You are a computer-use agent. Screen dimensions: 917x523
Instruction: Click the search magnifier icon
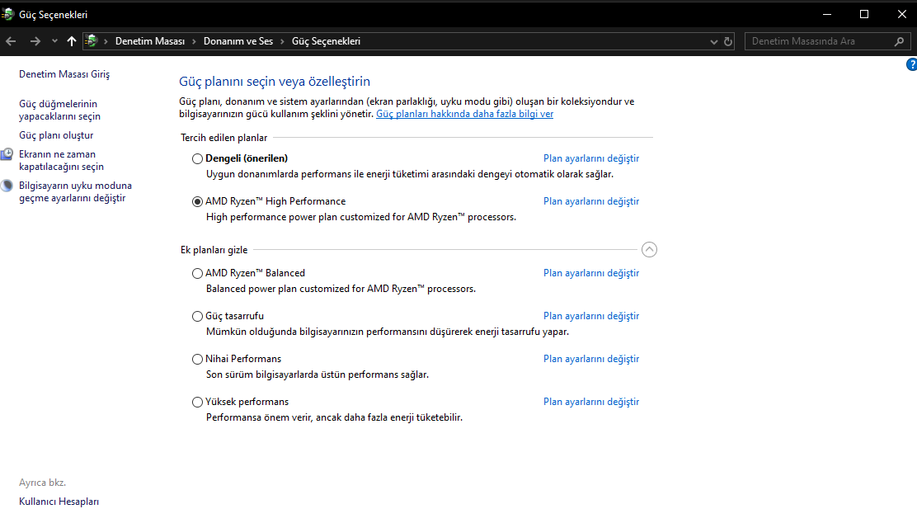point(900,41)
